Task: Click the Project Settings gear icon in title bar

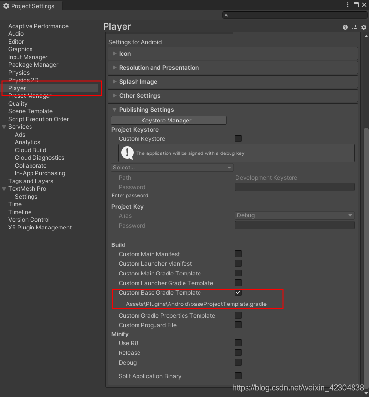Action: point(7,6)
